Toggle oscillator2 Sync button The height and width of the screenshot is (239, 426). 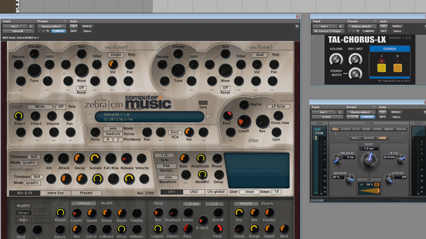[193, 56]
